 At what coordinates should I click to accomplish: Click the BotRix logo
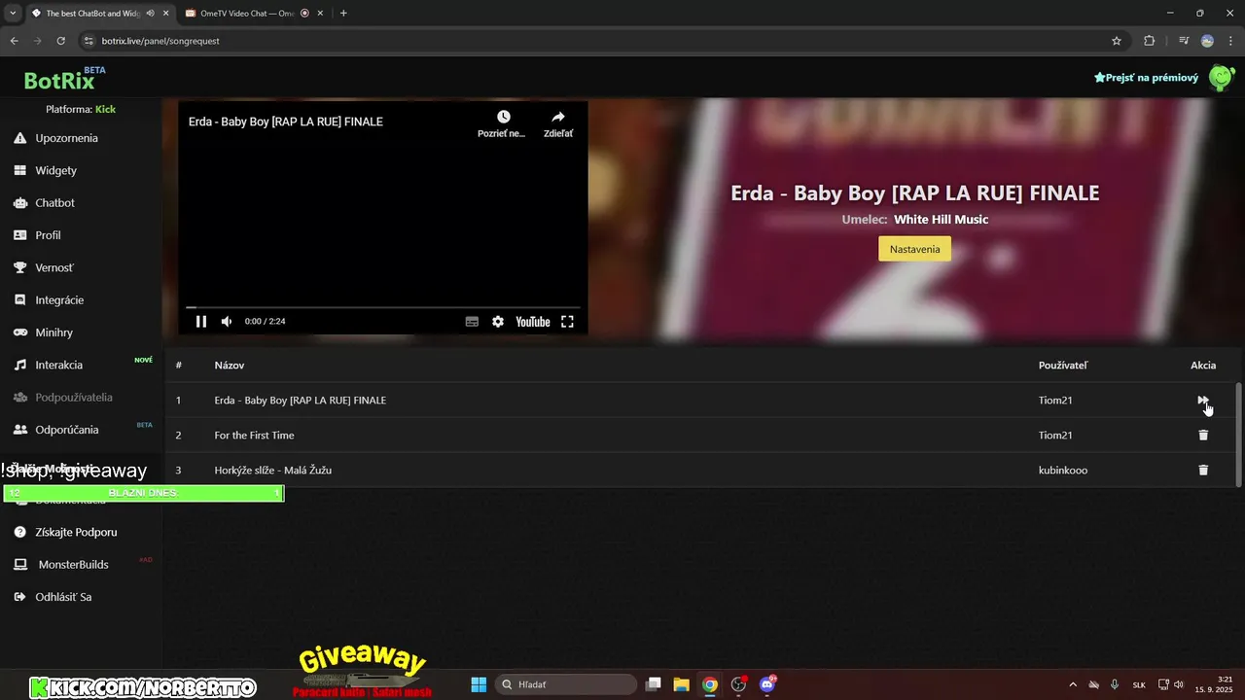[x=59, y=80]
